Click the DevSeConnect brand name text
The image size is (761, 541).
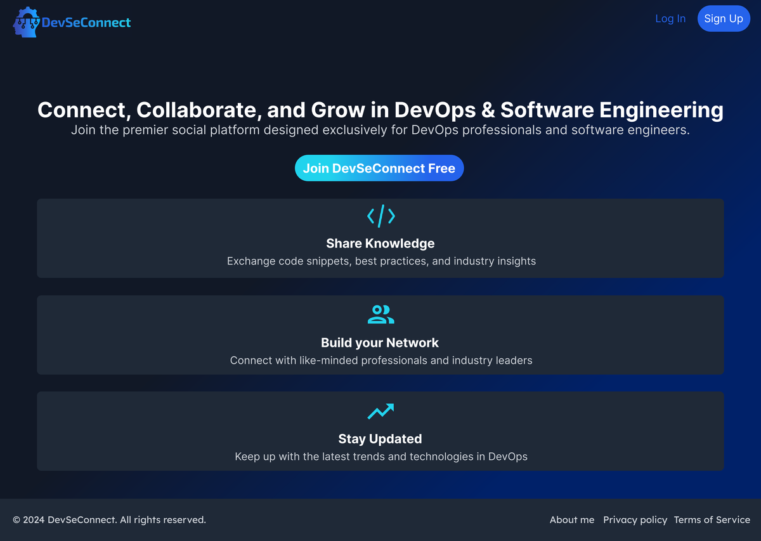[86, 23]
